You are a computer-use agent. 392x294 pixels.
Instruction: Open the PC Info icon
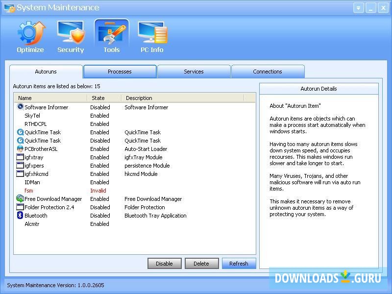(152, 33)
